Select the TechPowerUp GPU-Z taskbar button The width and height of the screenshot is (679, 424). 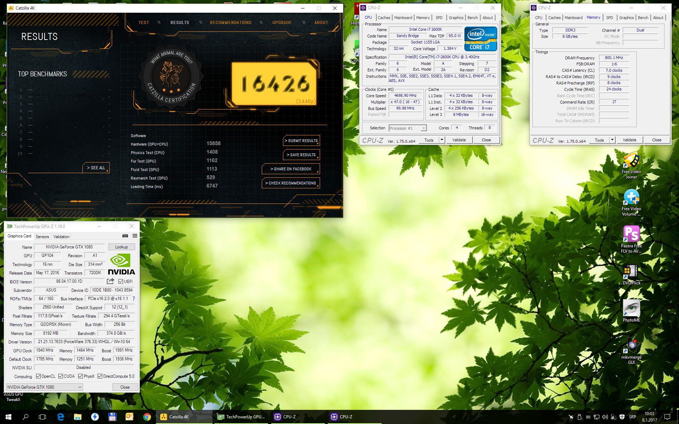[x=241, y=417]
